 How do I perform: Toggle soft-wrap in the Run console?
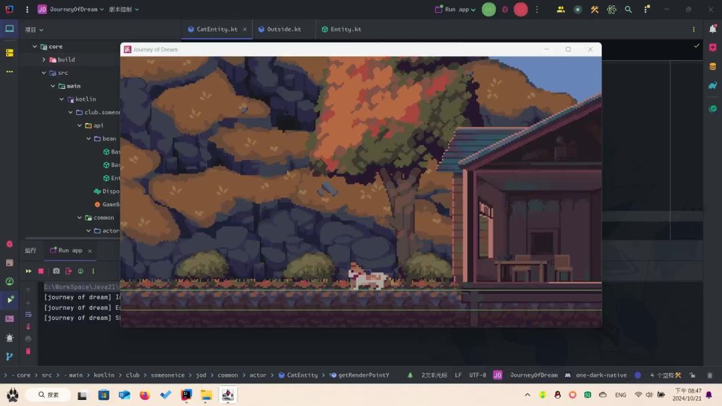pyautogui.click(x=28, y=315)
